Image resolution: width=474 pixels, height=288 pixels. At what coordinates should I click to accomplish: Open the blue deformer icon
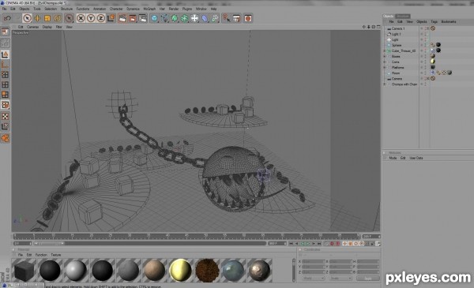click(205, 18)
